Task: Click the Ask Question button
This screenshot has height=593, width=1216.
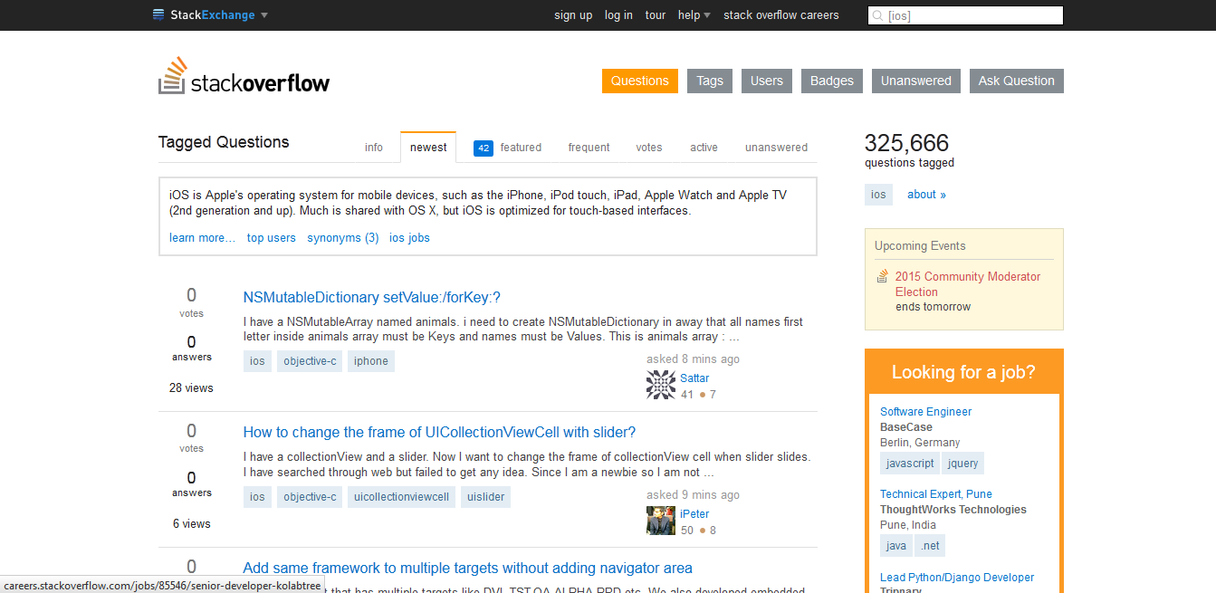Action: pyautogui.click(x=1017, y=81)
